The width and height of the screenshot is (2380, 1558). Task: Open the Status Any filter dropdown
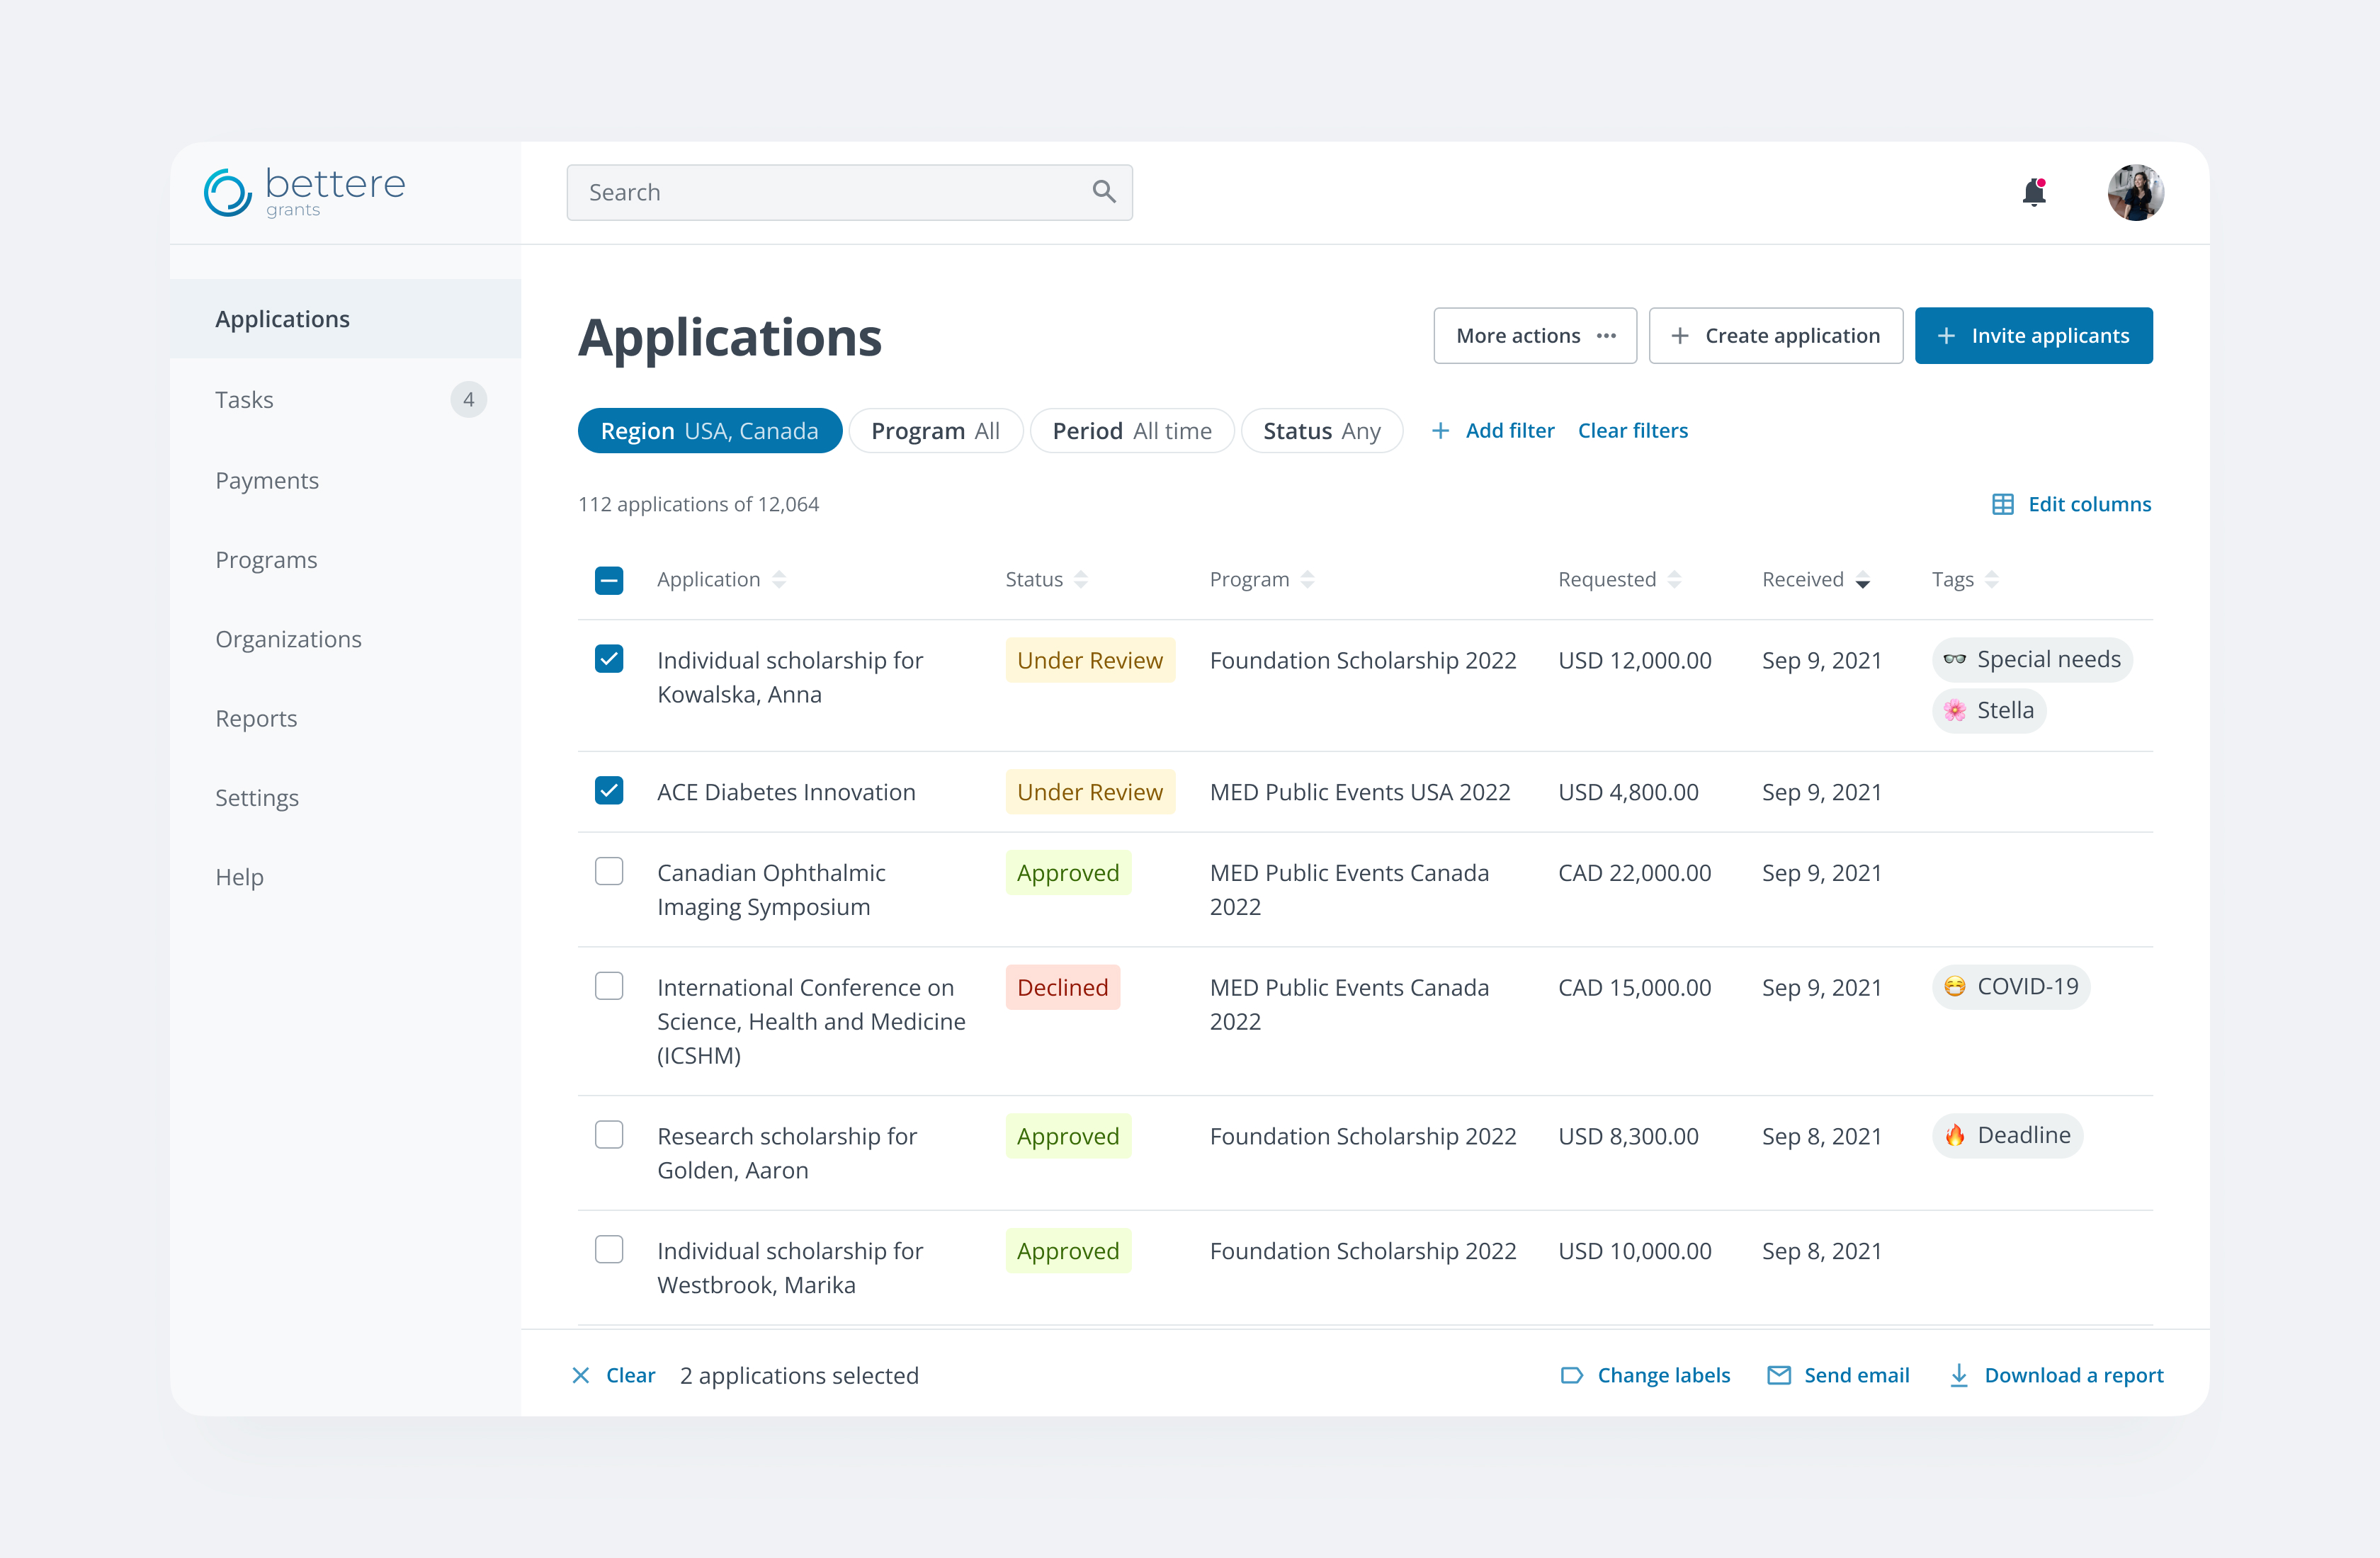click(1321, 431)
